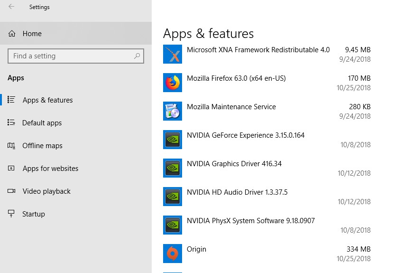Click the back arrow in Settings header

click(11, 7)
